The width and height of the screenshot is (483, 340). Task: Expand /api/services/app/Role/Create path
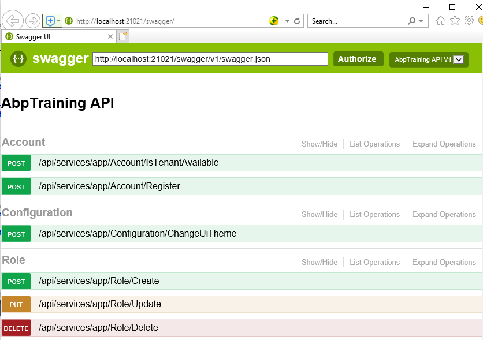click(x=99, y=281)
